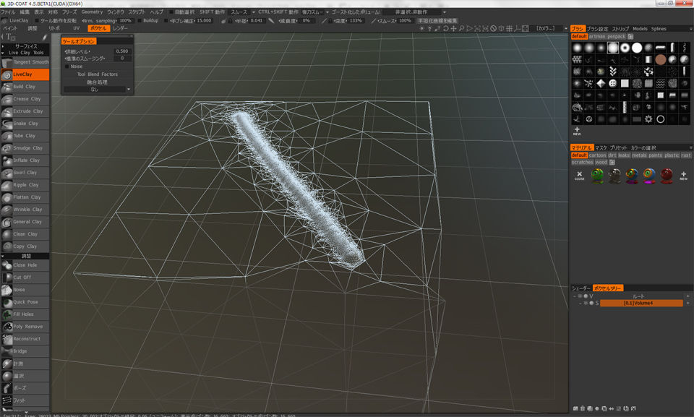Pick the Reconstruct tool
The image size is (694, 417).
point(25,339)
